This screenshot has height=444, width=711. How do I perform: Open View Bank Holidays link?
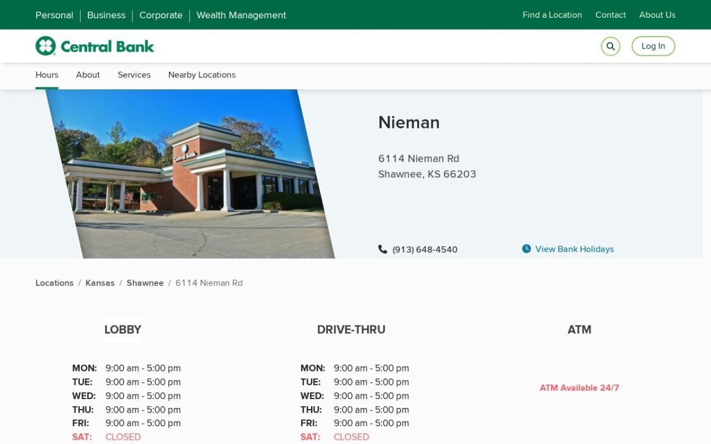pos(575,249)
